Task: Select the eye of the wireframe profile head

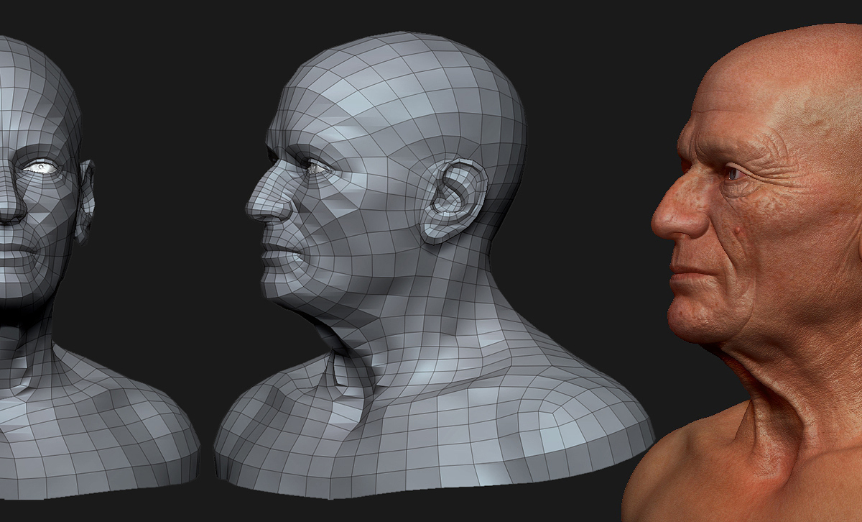Action: [x=315, y=166]
